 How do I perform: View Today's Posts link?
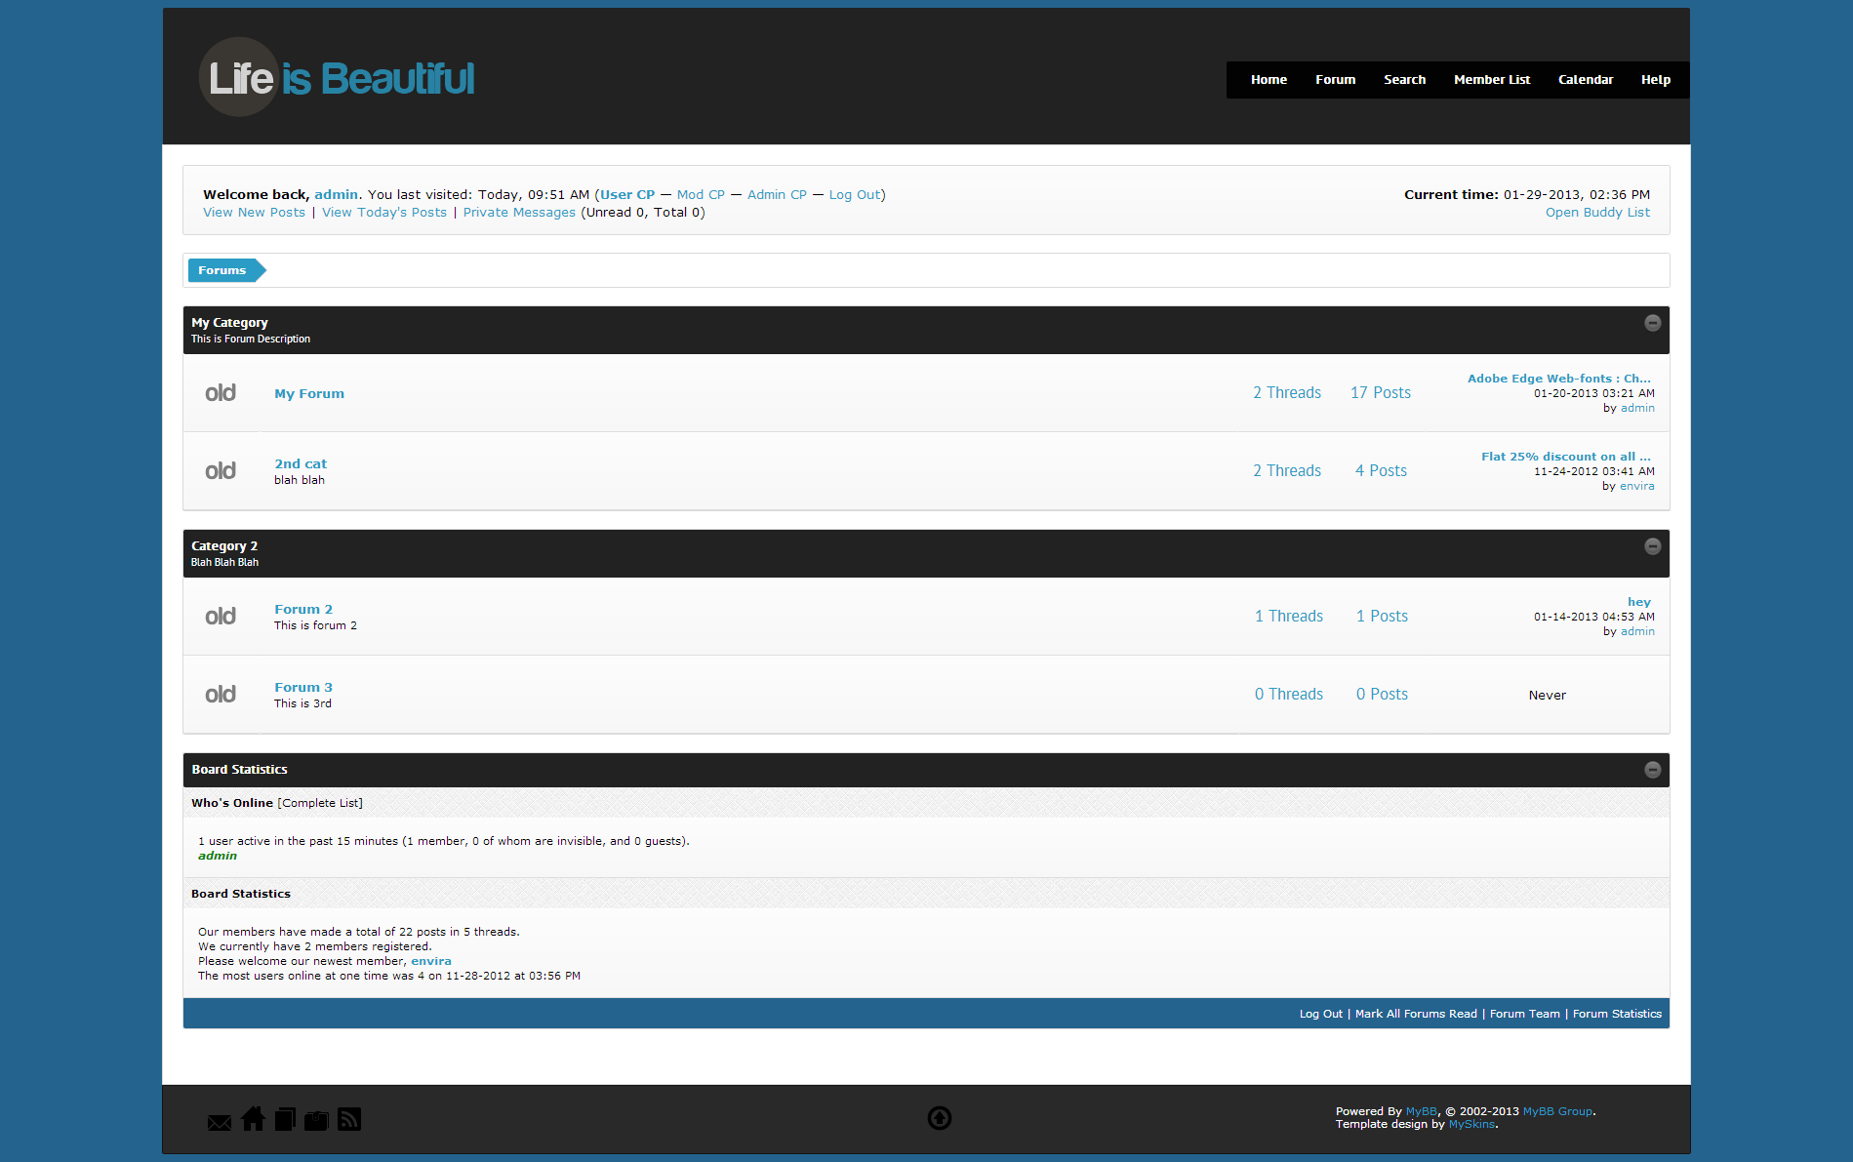click(x=384, y=213)
